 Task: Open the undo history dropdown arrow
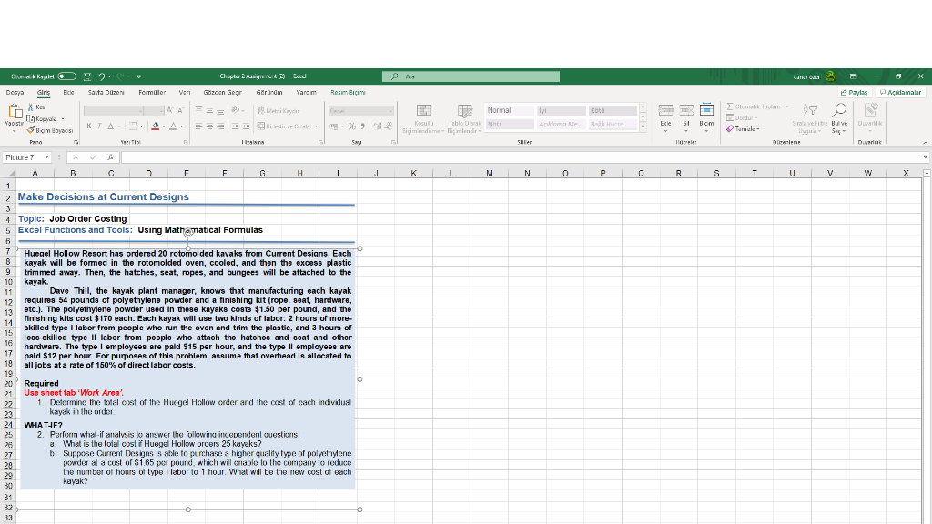[x=110, y=76]
